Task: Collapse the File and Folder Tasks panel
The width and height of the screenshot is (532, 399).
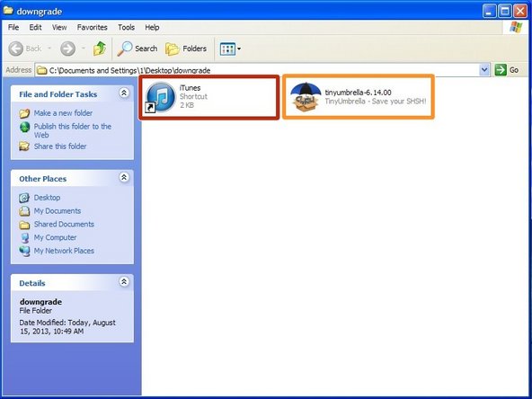Action: [x=124, y=93]
